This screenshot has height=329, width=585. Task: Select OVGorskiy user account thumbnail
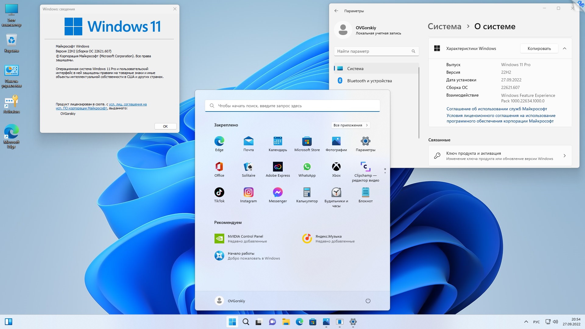pos(343,30)
